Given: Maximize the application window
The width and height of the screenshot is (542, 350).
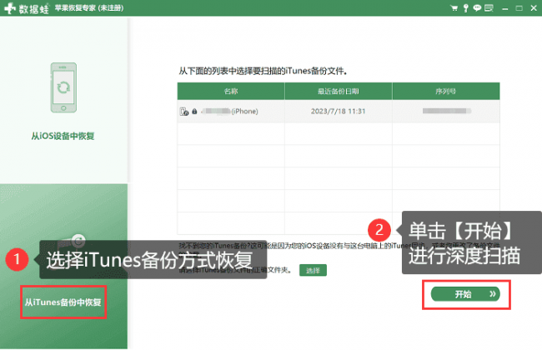Looking at the screenshot, I should 519,8.
